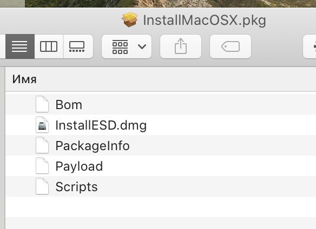Image resolution: width=316 pixels, height=229 pixels.
Task: Switch to column view mode
Action: tap(49, 46)
